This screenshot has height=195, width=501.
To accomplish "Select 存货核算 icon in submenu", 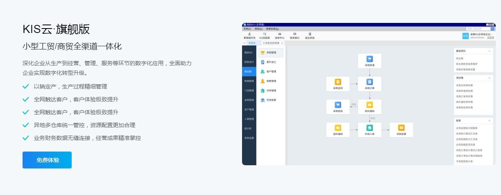I will [x=263, y=100].
